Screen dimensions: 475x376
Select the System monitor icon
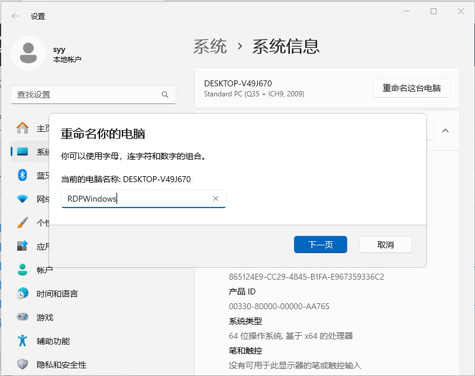22,152
